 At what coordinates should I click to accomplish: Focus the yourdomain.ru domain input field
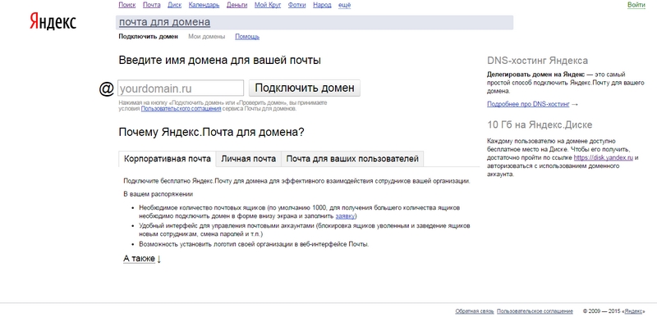[181, 88]
